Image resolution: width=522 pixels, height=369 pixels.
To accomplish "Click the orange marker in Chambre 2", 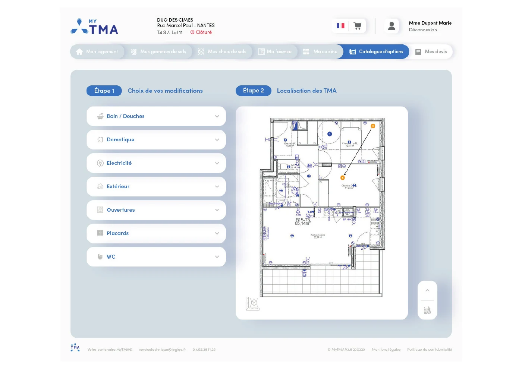I will (x=343, y=178).
